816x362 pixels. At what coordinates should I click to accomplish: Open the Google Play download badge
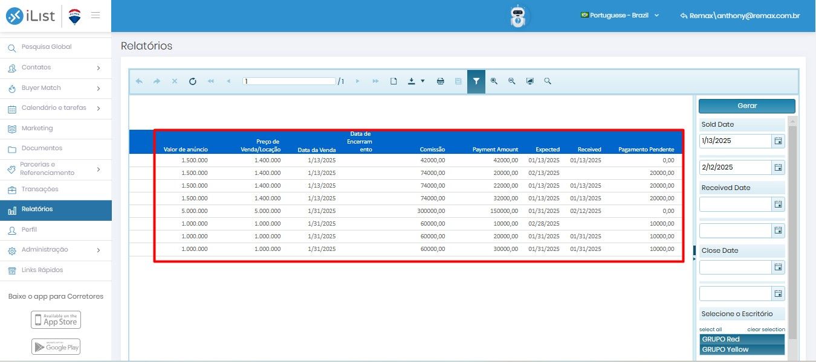(56, 346)
